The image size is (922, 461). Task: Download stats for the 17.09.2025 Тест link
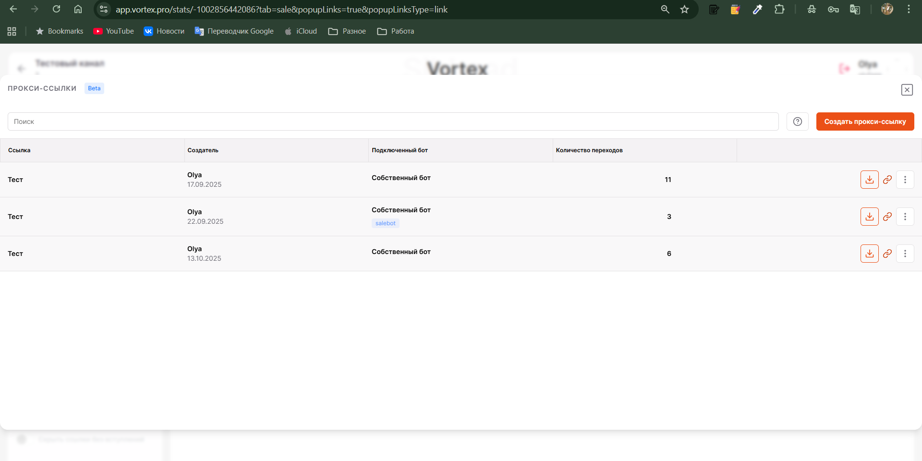[869, 180]
